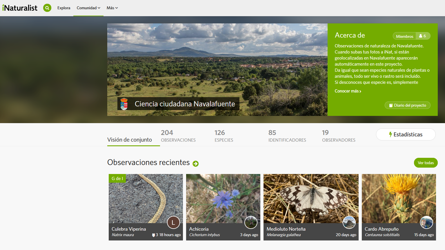Switch to the 19 Observadores tab
Screen dimensions: 445x250
339,136
